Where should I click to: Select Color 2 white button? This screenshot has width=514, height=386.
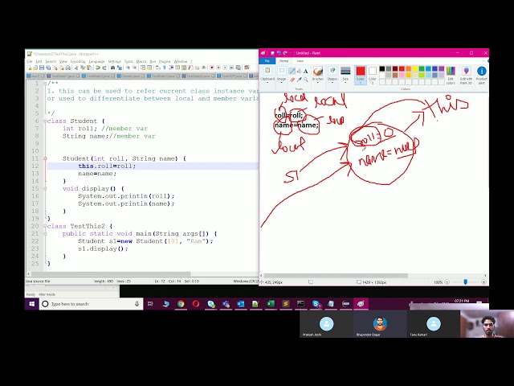[373, 75]
